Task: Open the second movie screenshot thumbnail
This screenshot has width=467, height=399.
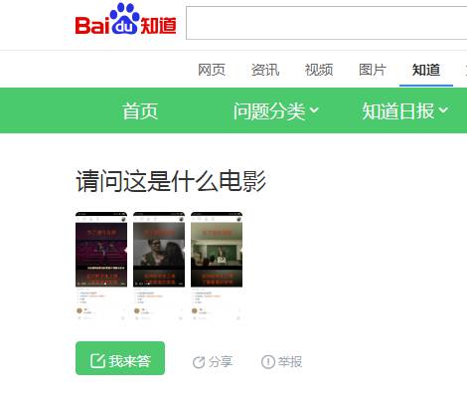Action: [x=159, y=267]
